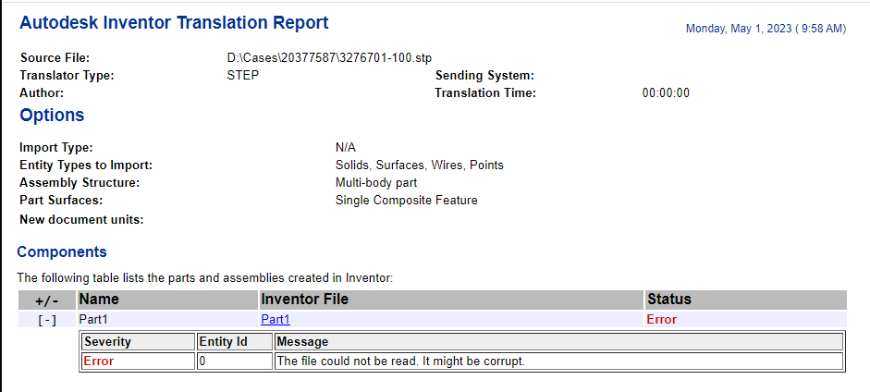This screenshot has height=392, width=870.
Task: Click the translation time value 00:00:00
Action: pyautogui.click(x=665, y=92)
